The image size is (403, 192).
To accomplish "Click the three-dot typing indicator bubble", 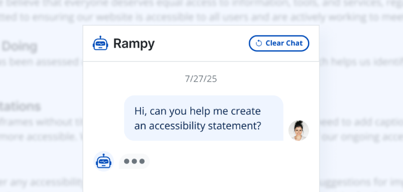I will (134, 161).
